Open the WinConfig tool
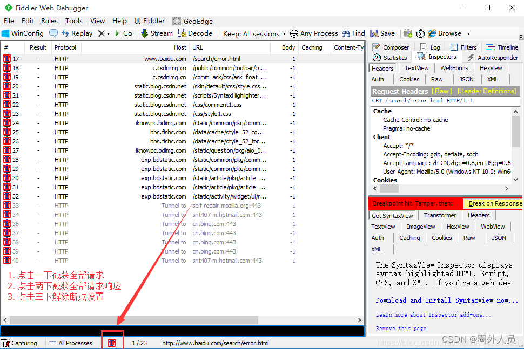Image resolution: width=524 pixels, height=349 pixels. coord(23,33)
